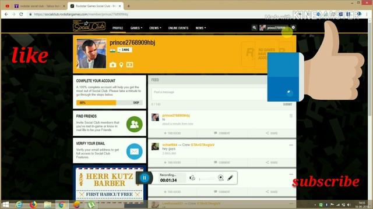Share schat664's 'hey guys' post

[x=272, y=163]
